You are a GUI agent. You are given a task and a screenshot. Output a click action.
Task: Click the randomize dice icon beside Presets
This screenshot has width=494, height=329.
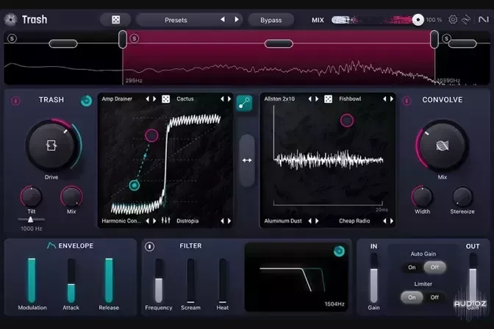pos(115,20)
